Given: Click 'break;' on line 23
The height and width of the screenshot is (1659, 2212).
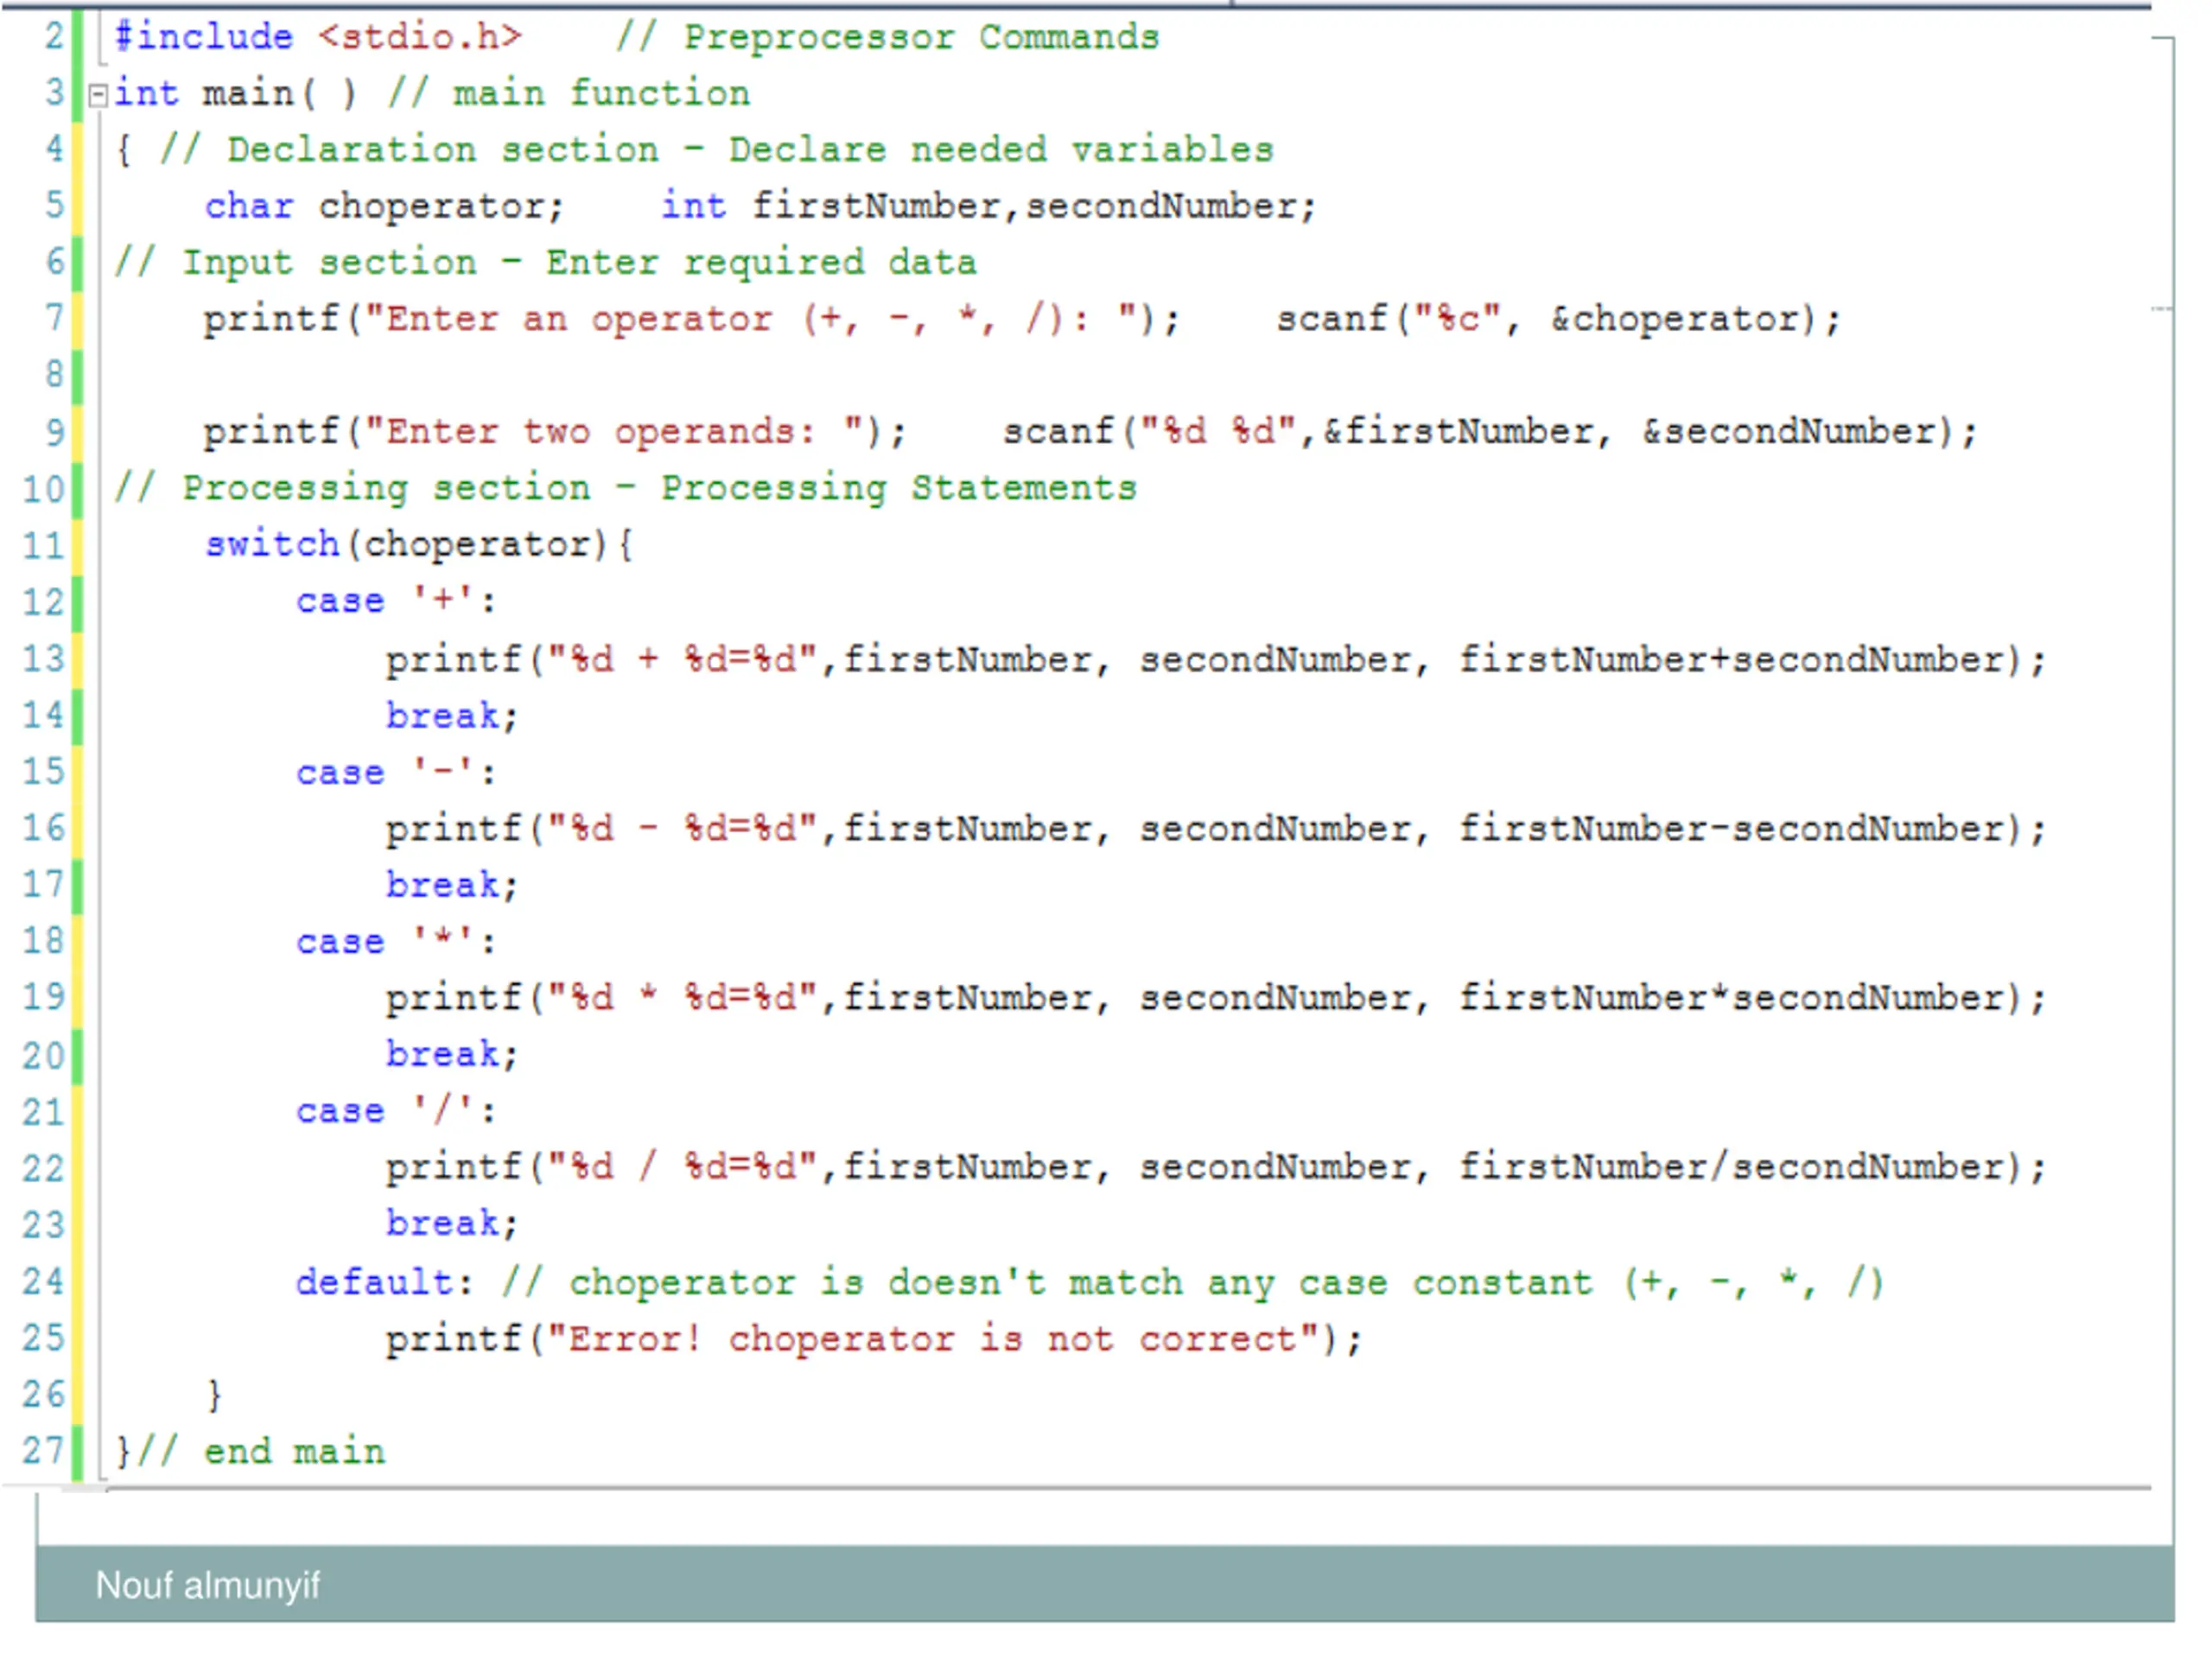Looking at the screenshot, I should click(x=452, y=1223).
